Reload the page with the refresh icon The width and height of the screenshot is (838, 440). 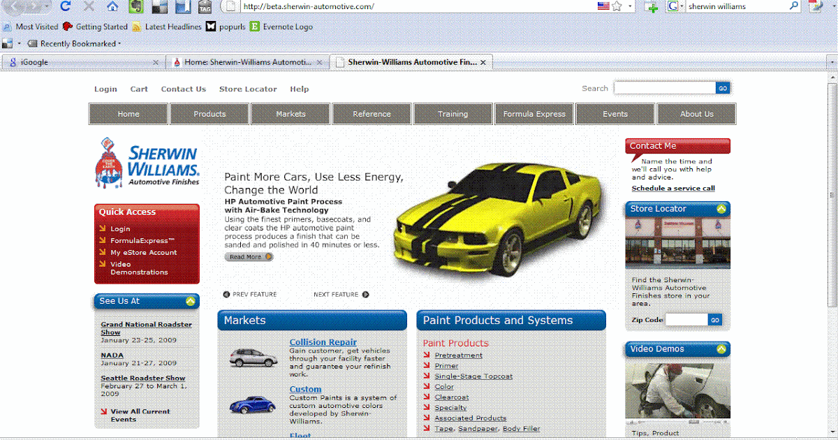pos(66,6)
